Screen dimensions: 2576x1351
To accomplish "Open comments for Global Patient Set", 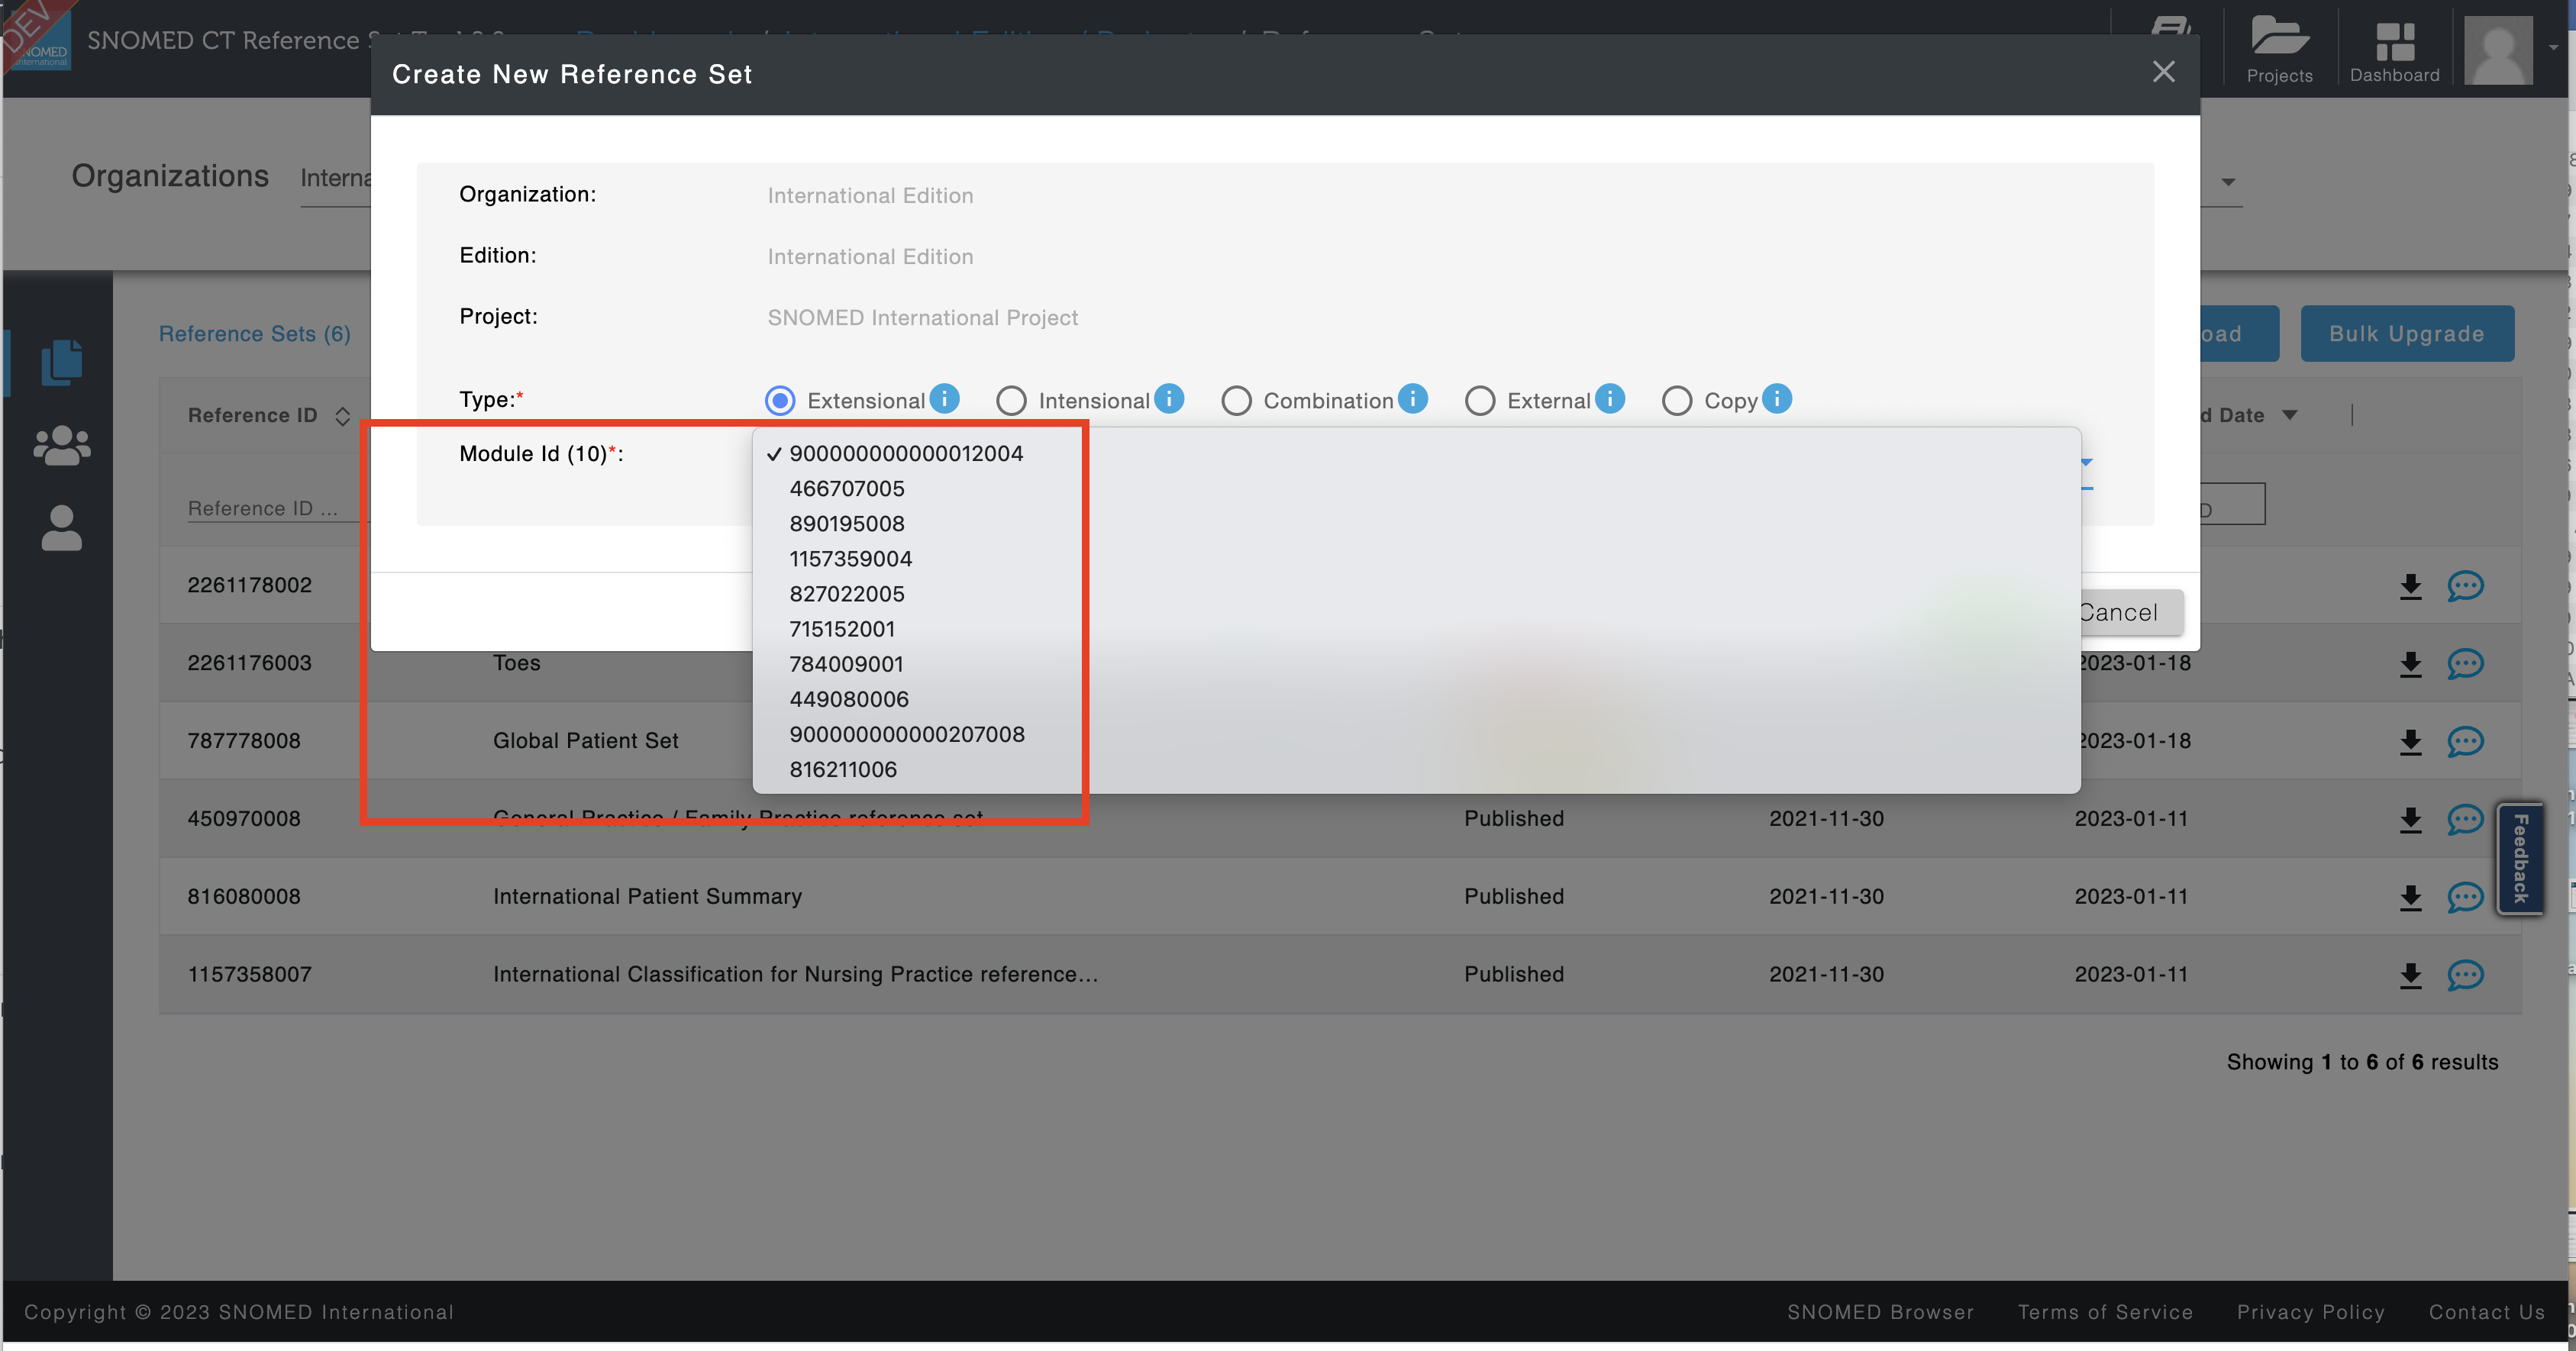I will pyautogui.click(x=2465, y=742).
